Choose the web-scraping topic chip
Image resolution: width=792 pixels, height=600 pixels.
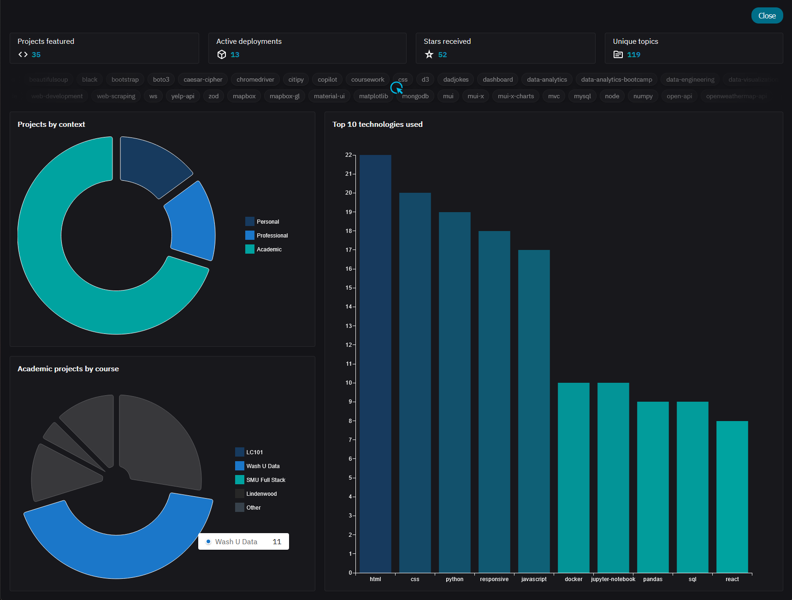[116, 96]
